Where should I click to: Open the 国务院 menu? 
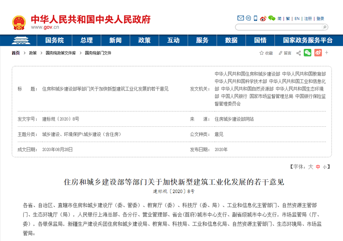click(x=54, y=40)
